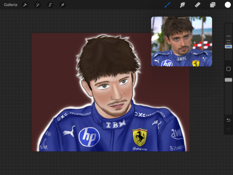The height and width of the screenshot is (175, 233).
Task: Tap the portrait canvas artwork
Action: pos(110,92)
